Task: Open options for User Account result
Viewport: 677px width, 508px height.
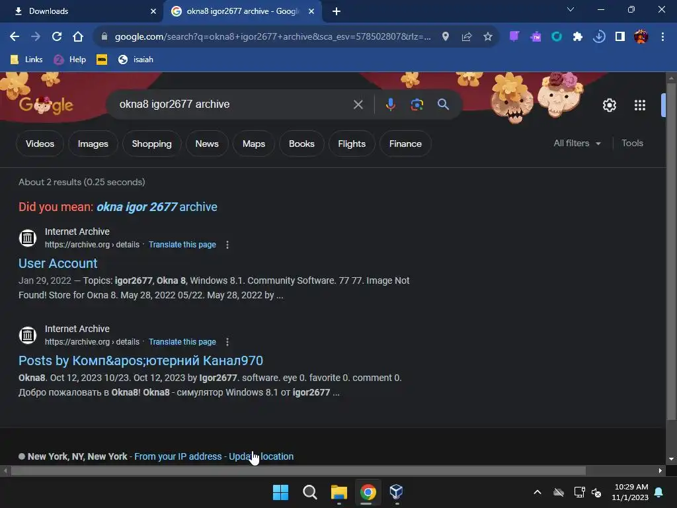Action: point(227,245)
